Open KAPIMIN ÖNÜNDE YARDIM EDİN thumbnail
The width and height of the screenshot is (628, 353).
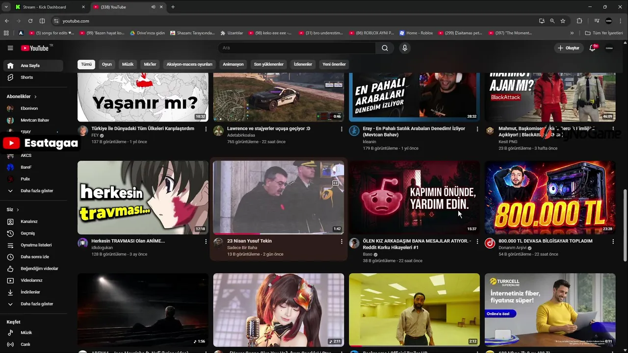click(x=414, y=198)
